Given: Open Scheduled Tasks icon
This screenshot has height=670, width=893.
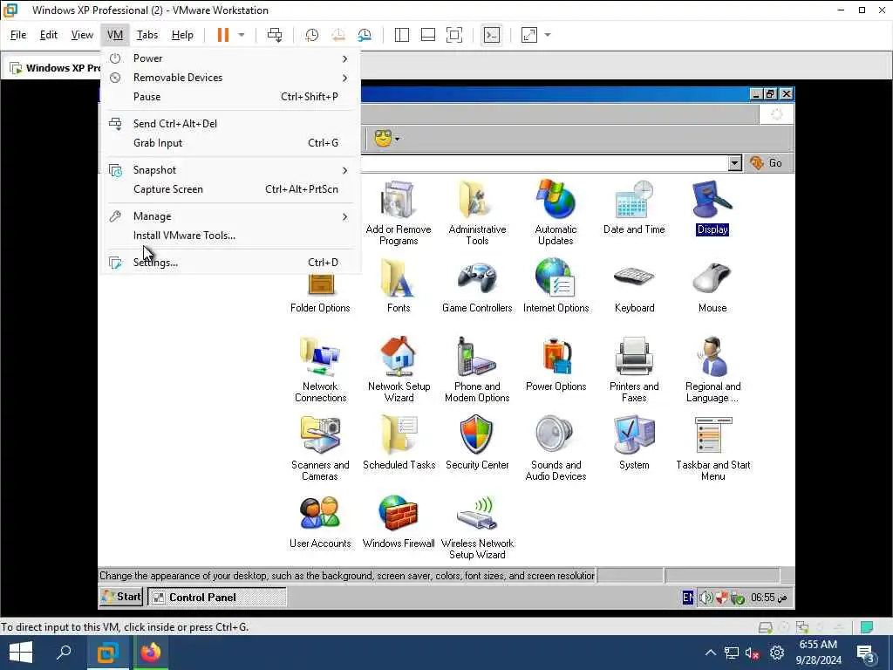Looking at the screenshot, I should coord(399,443).
